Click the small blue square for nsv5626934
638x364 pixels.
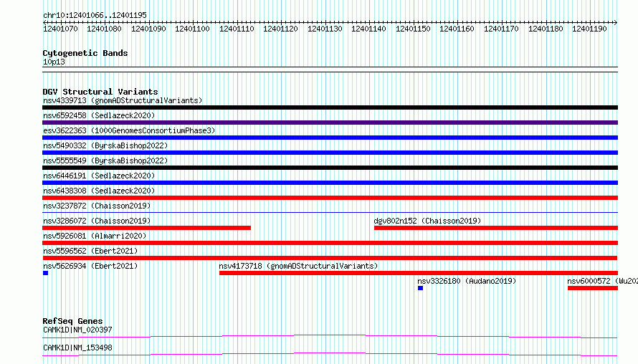click(x=46, y=273)
